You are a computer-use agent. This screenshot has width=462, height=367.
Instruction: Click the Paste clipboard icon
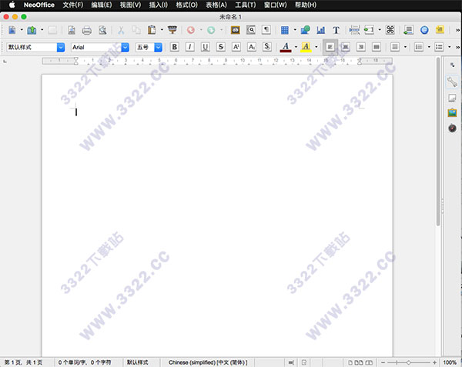pos(152,30)
